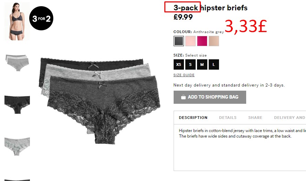Choose the magenta colour swatch
Viewport: 306px width, 181px height.
202,41
